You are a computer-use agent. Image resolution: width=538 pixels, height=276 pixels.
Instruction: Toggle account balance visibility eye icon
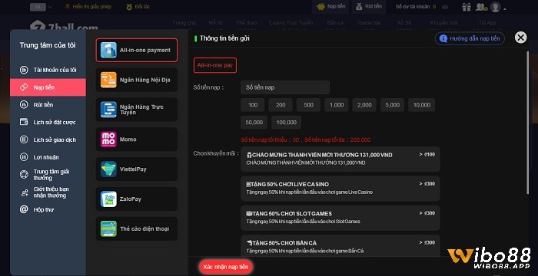coord(445,7)
